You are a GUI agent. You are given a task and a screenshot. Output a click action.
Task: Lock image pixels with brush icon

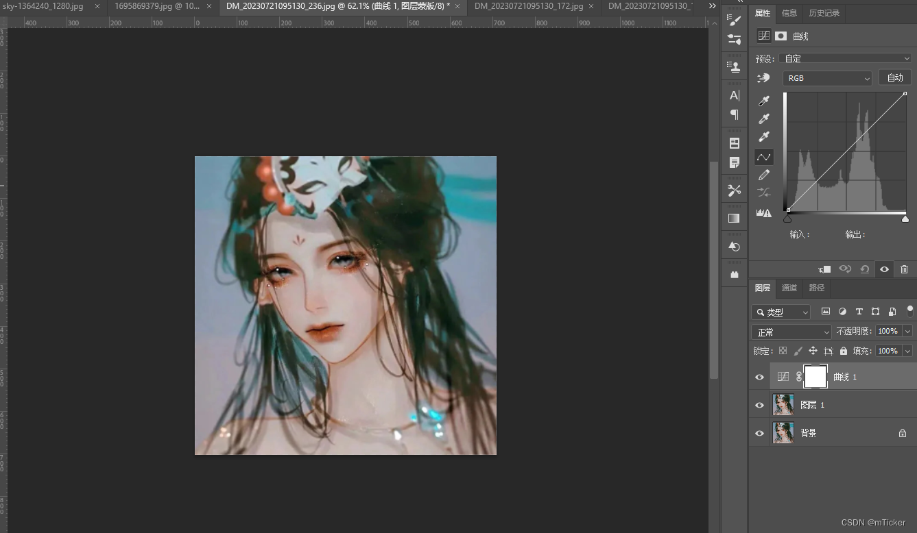(x=798, y=351)
